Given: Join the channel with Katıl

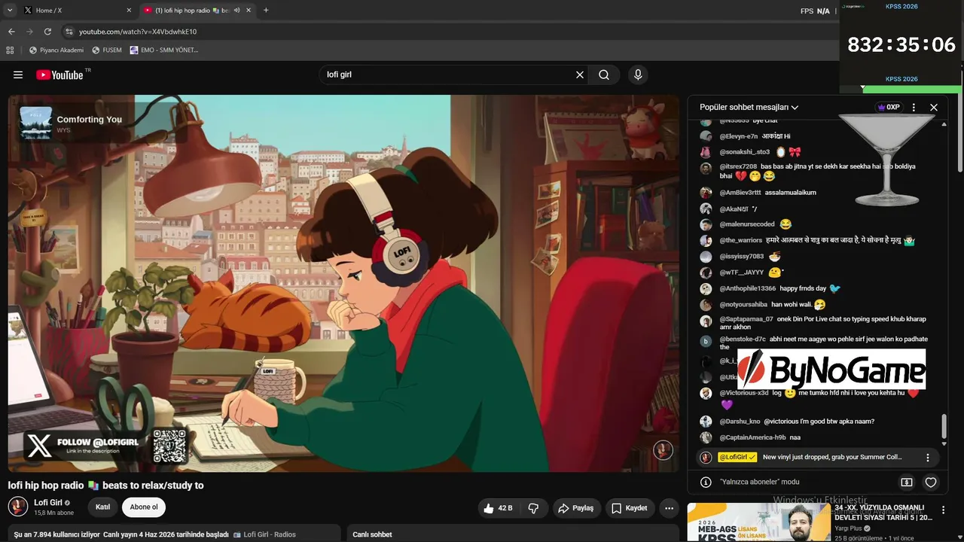Looking at the screenshot, I should (x=102, y=507).
